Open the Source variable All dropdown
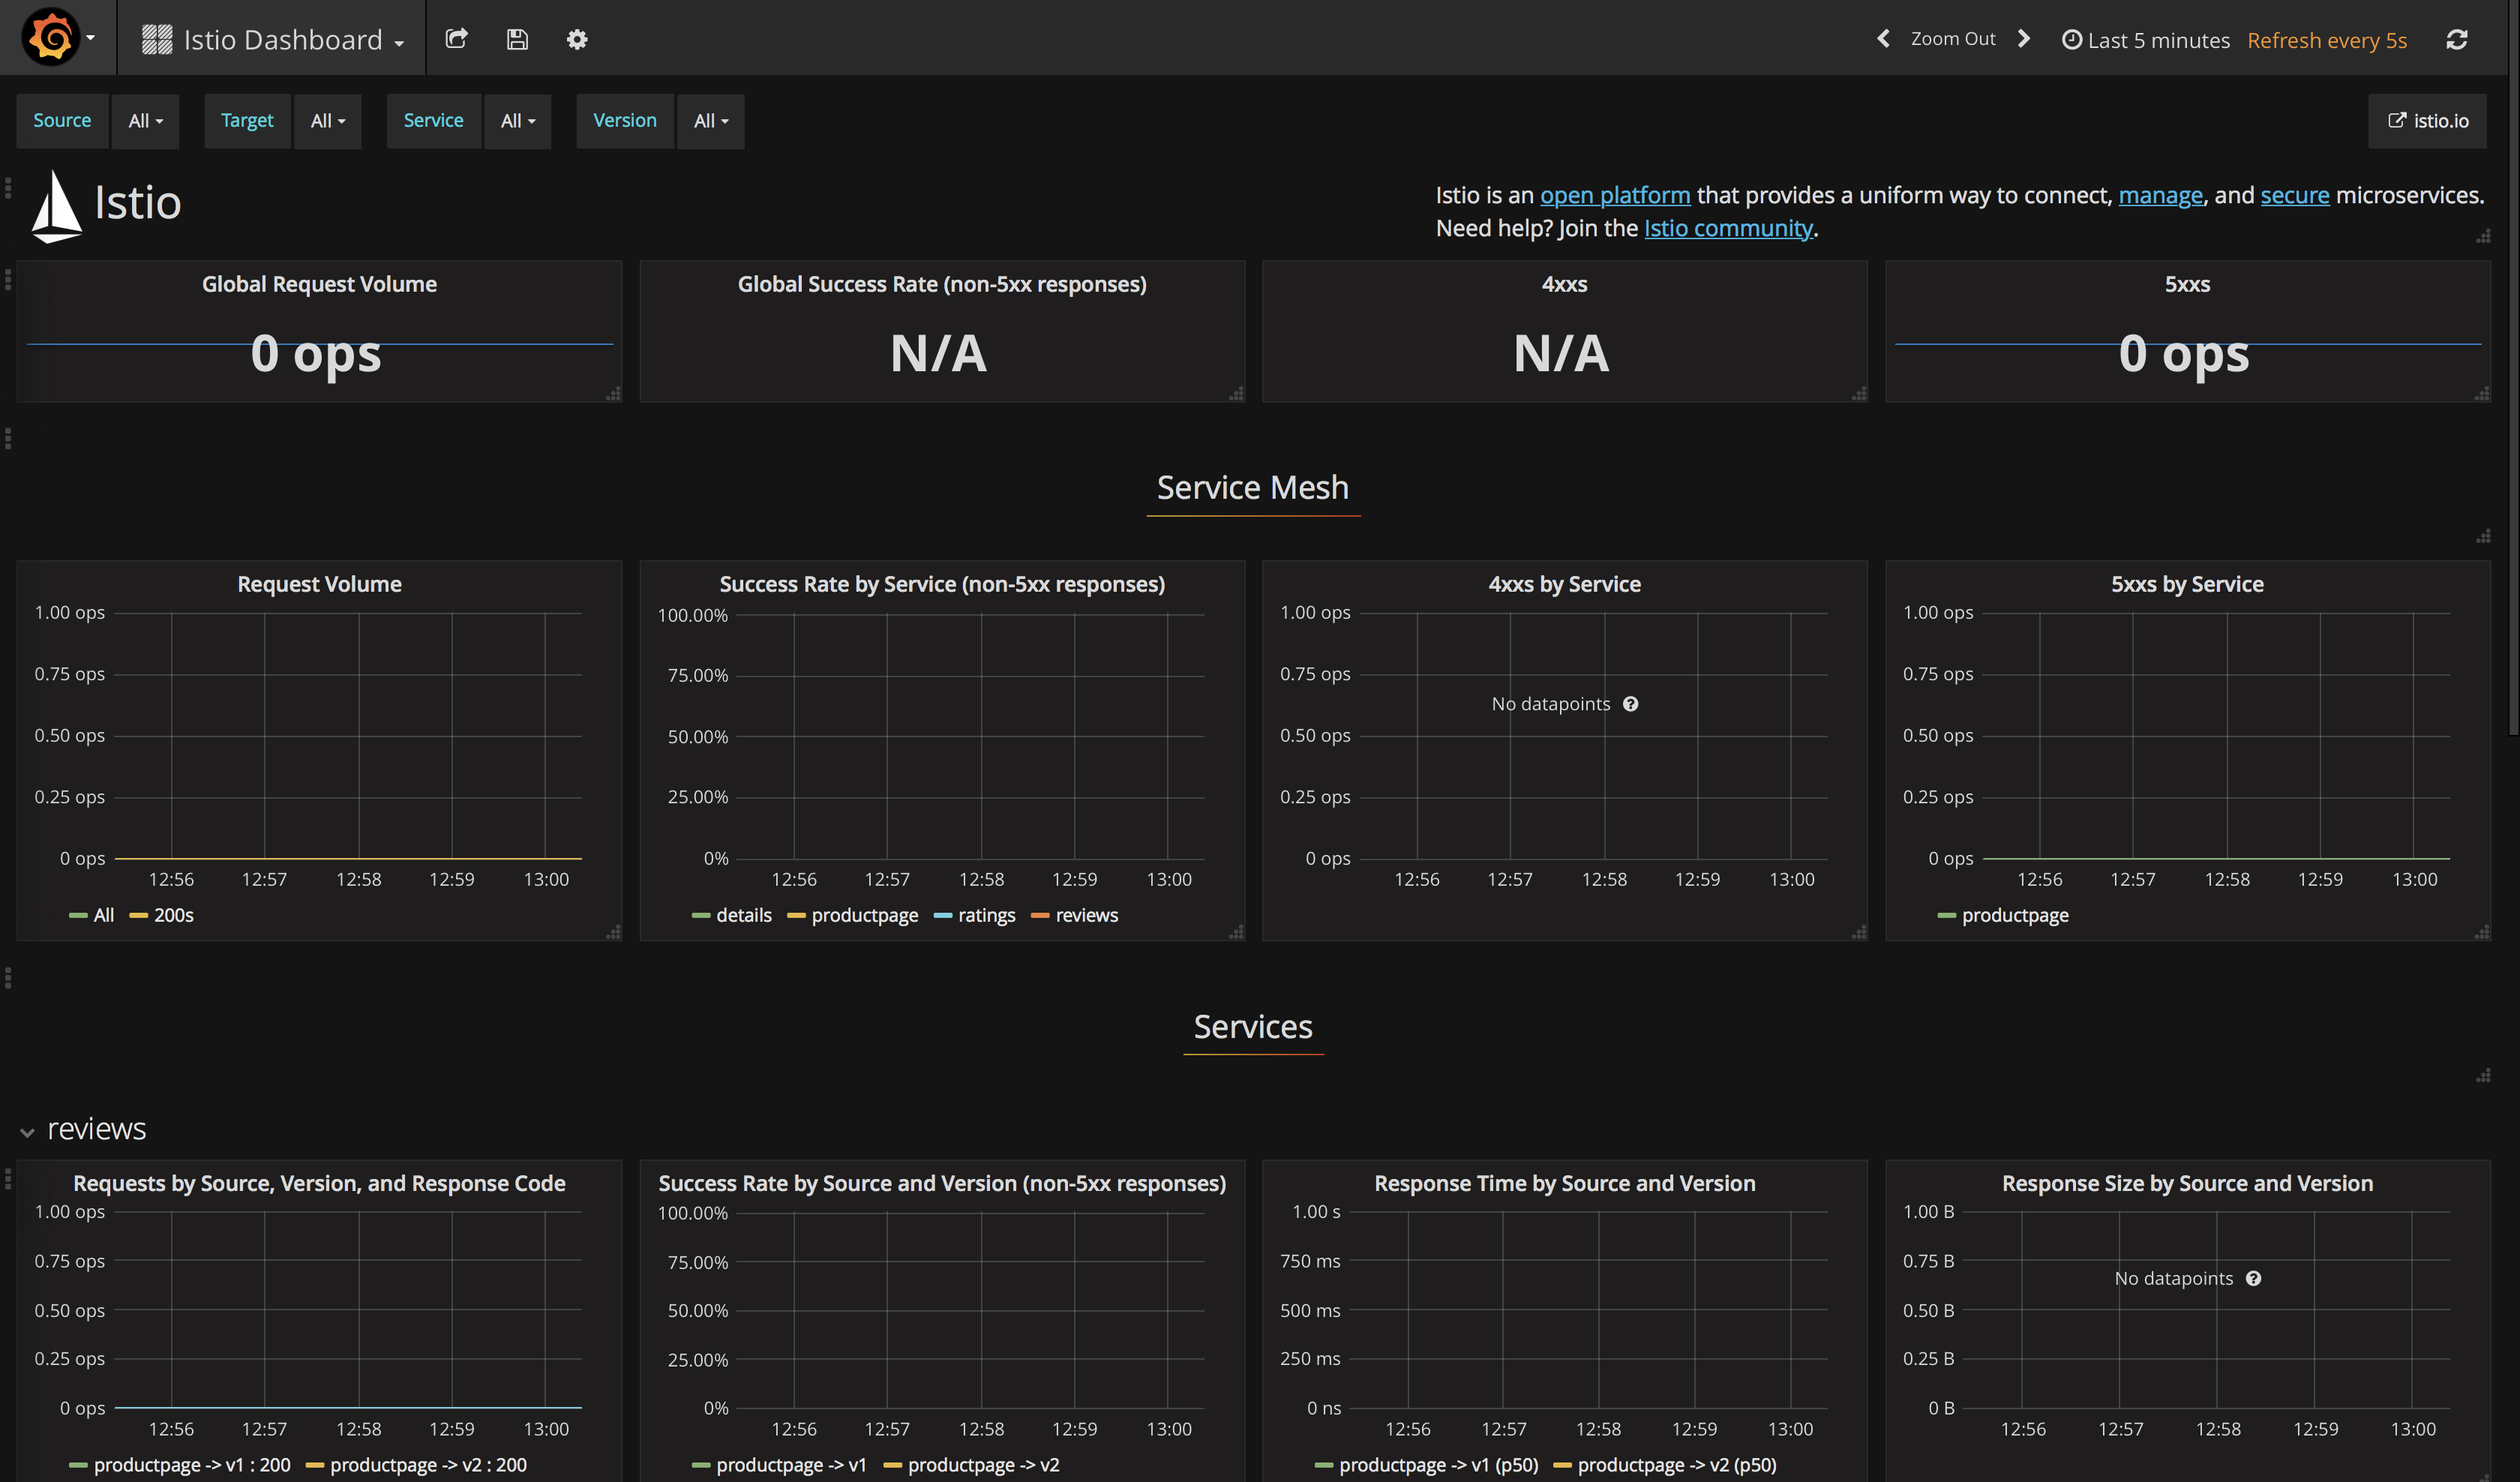 (x=145, y=121)
